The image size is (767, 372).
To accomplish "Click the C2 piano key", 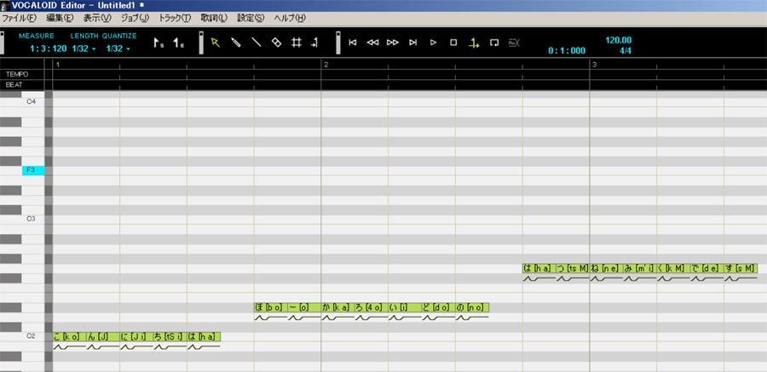I will click(32, 336).
